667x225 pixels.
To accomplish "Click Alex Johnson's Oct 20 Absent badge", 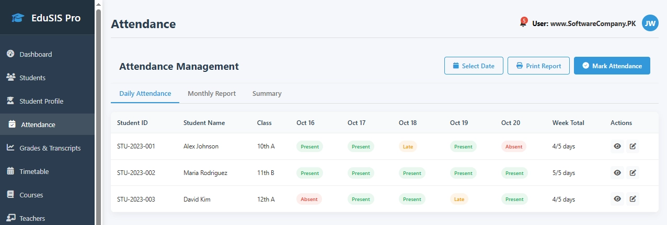I will [513, 146].
